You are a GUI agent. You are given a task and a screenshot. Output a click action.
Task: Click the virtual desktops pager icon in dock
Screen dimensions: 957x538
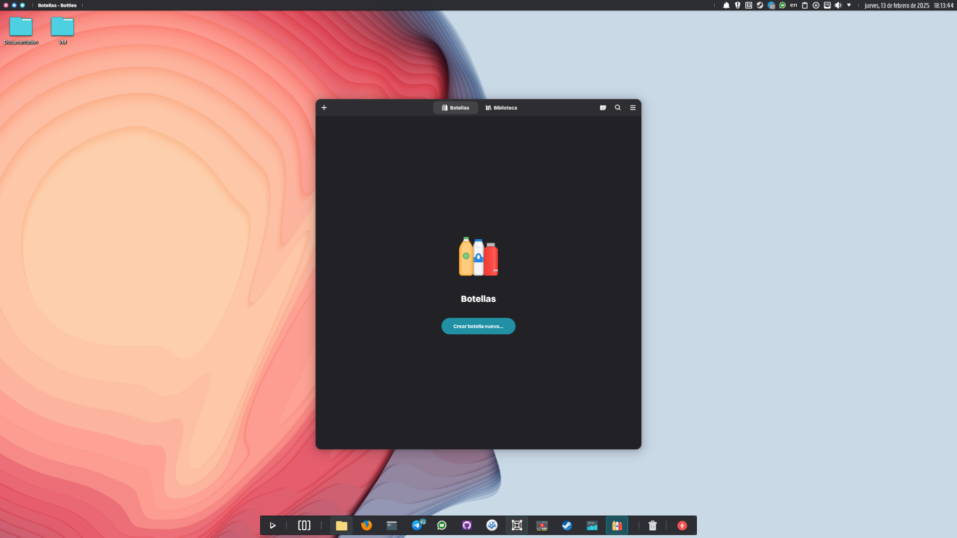[x=304, y=526]
